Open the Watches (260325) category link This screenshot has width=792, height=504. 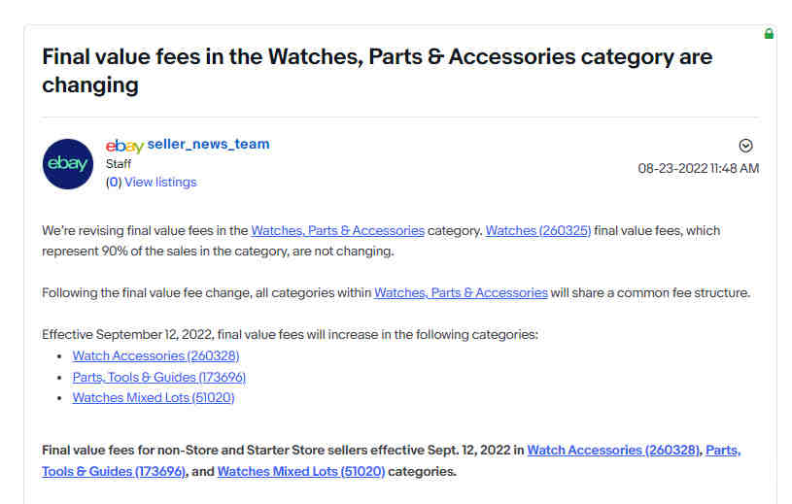[x=538, y=230]
